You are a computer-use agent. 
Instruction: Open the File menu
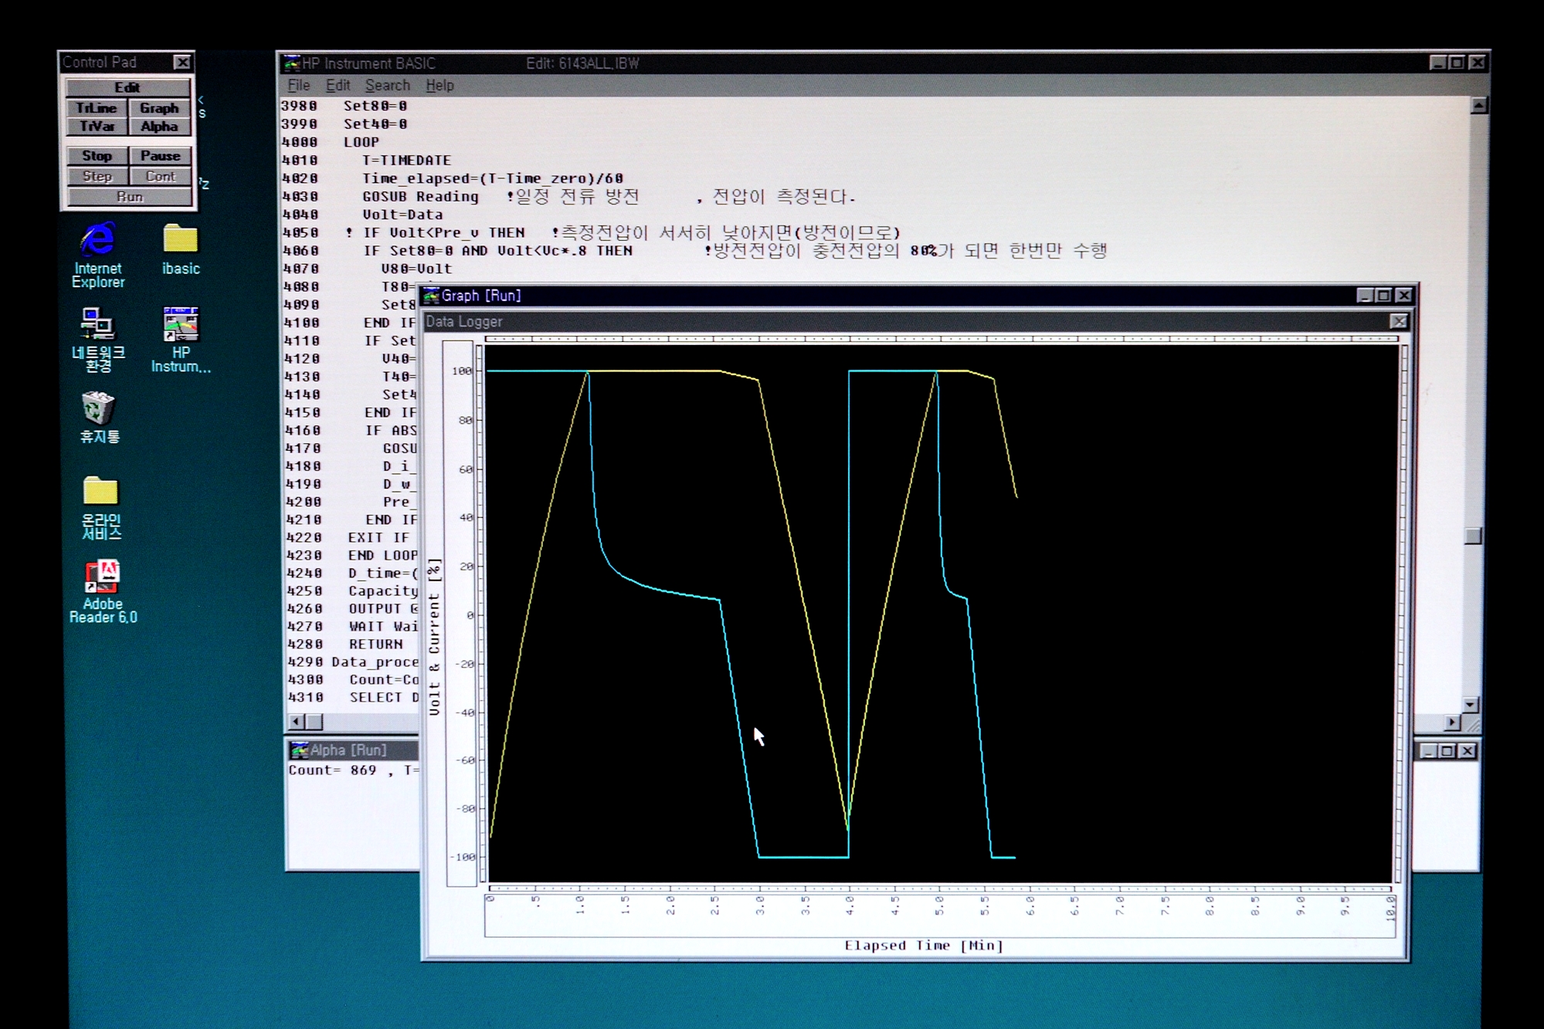298,86
